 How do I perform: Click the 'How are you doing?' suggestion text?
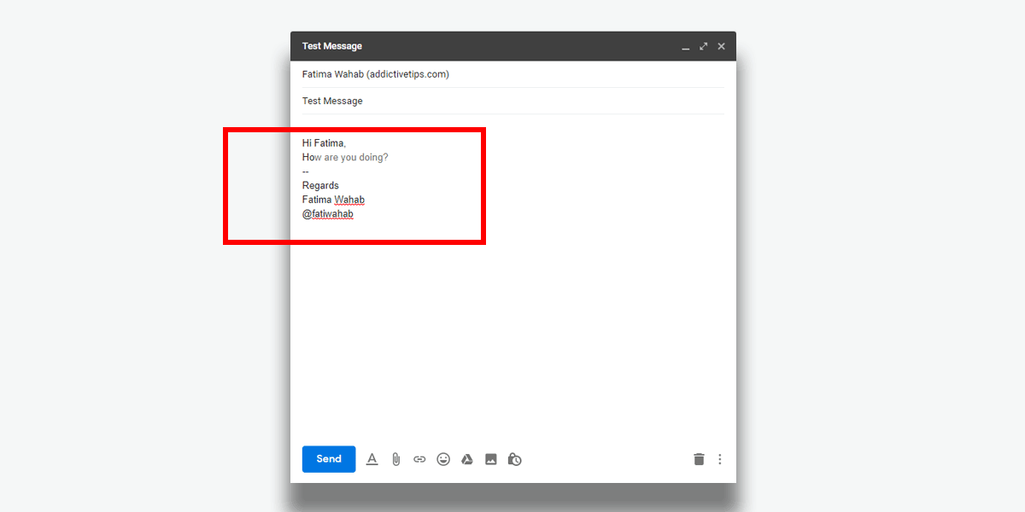(345, 158)
